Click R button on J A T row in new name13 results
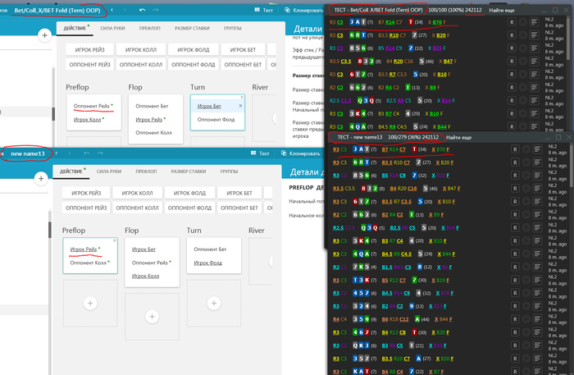Image resolution: width=574 pixels, height=375 pixels. click(515, 149)
